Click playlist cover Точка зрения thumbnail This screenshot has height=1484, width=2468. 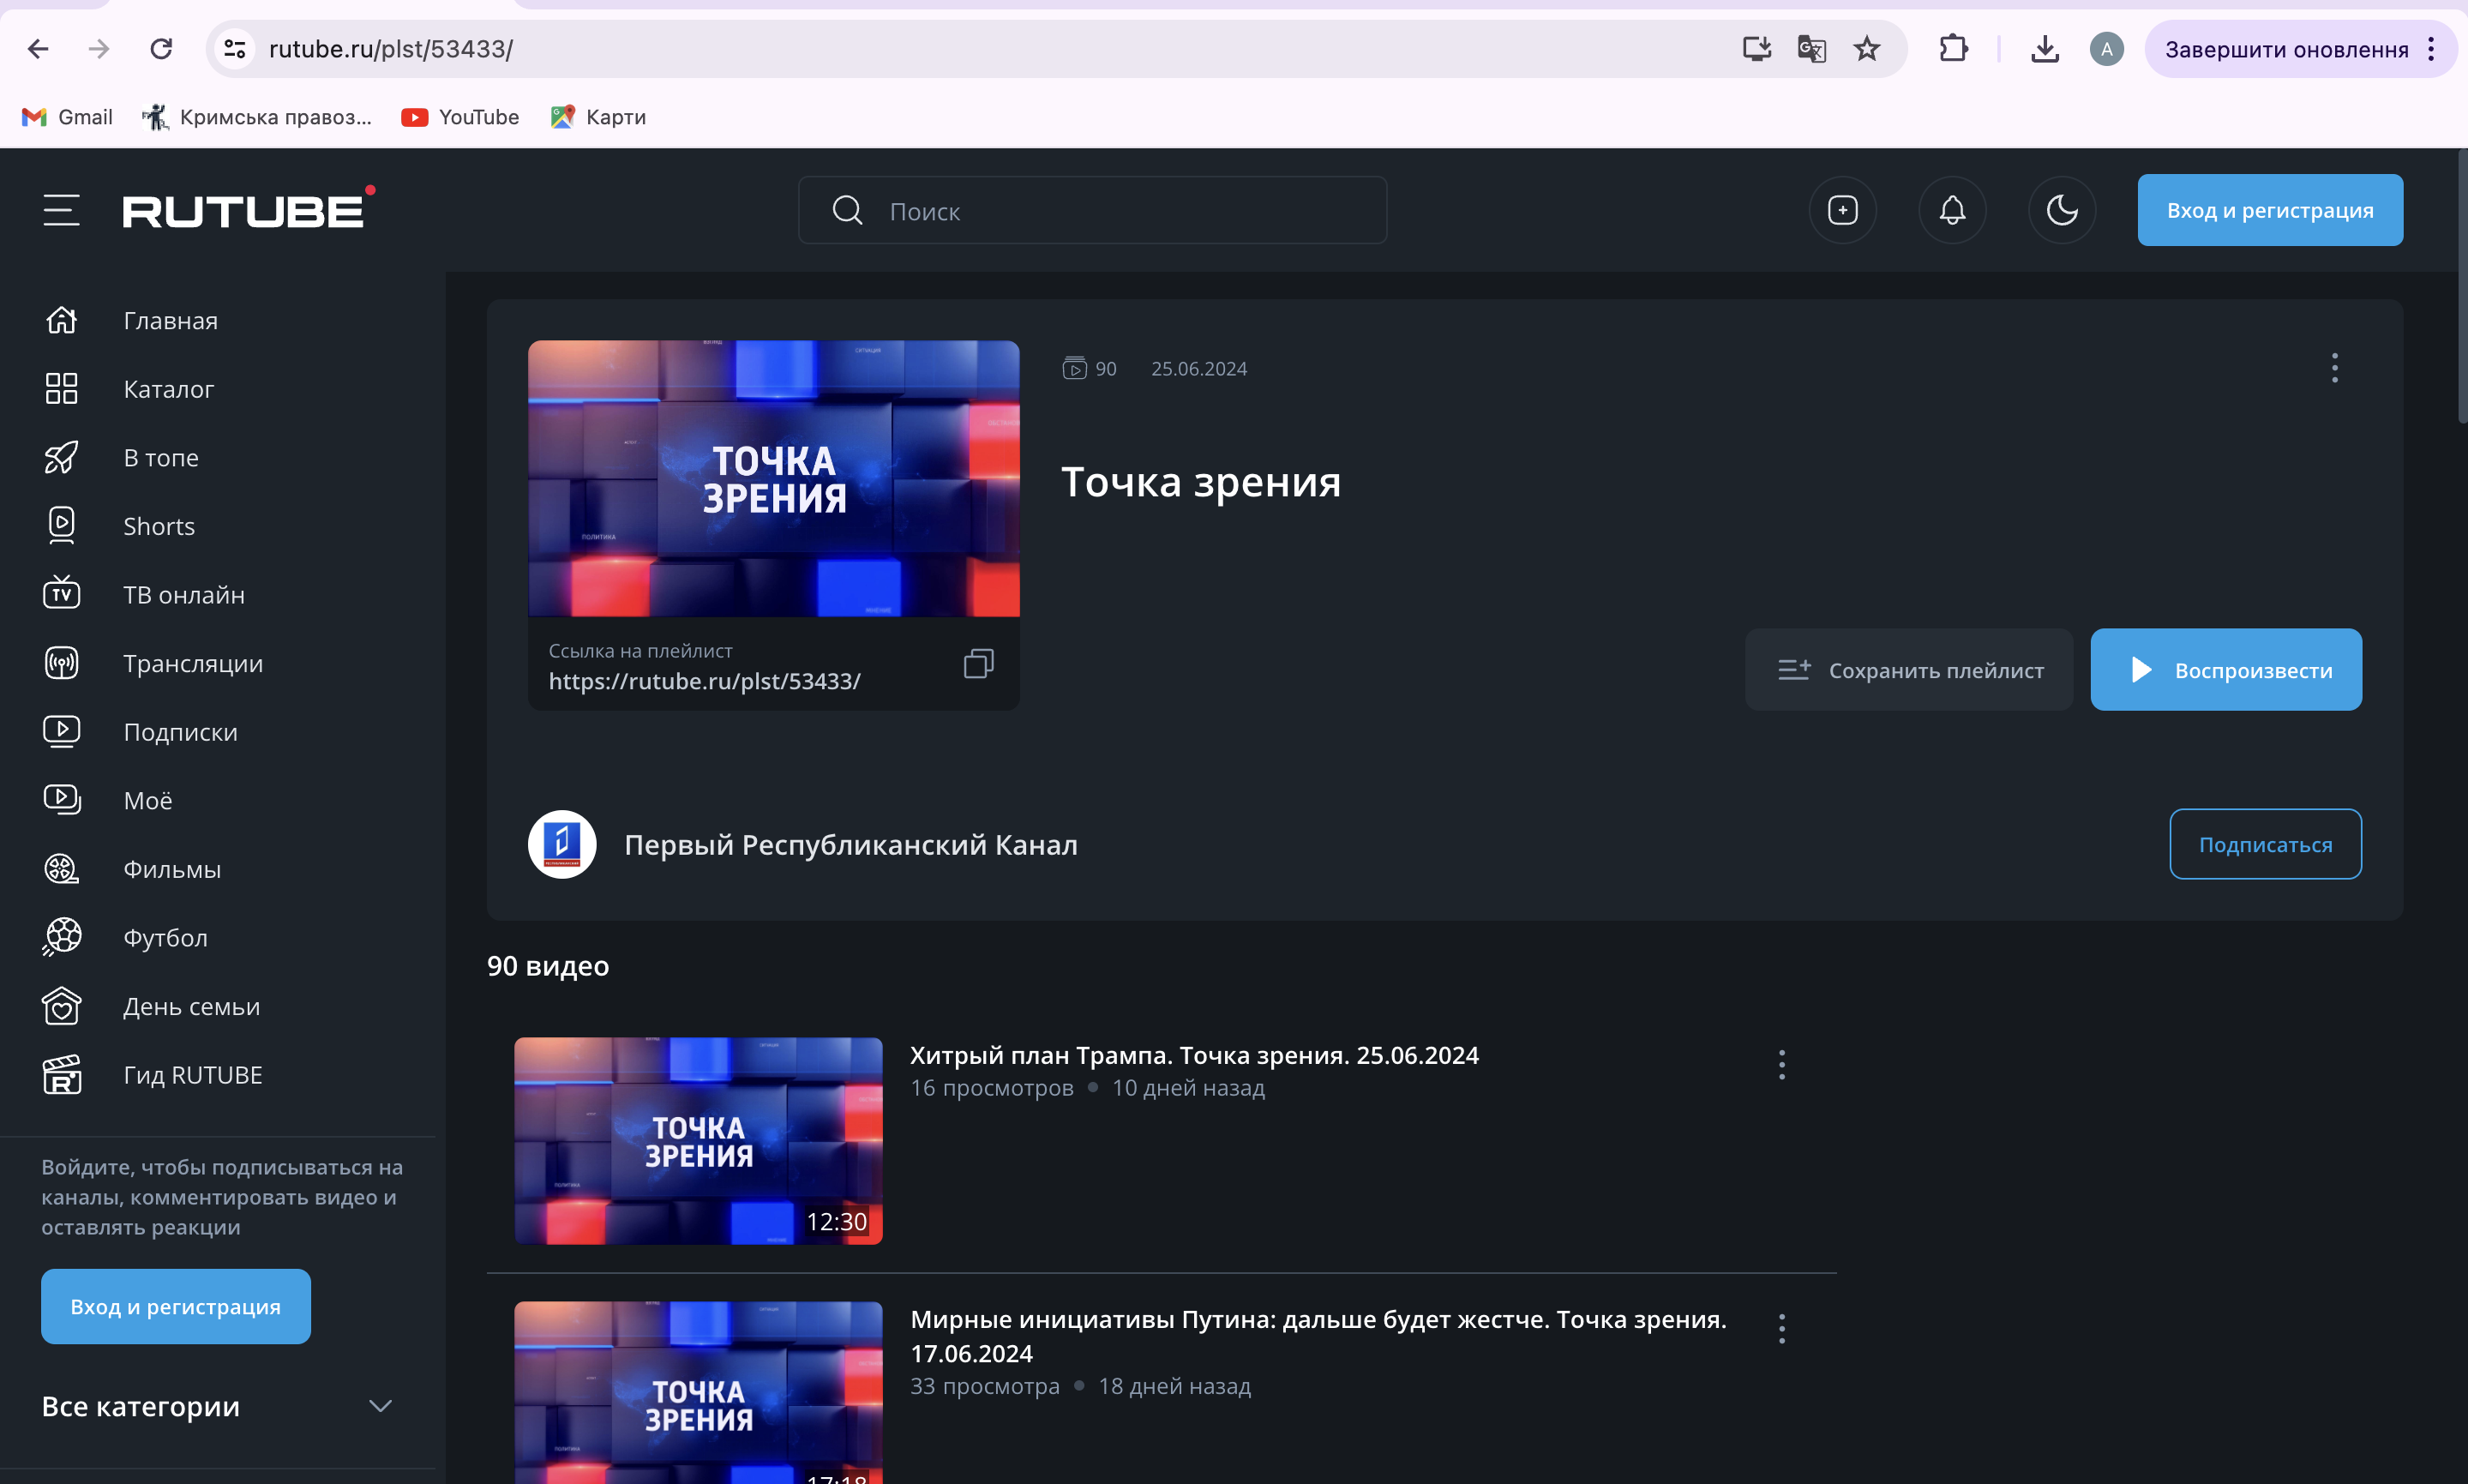tap(774, 478)
